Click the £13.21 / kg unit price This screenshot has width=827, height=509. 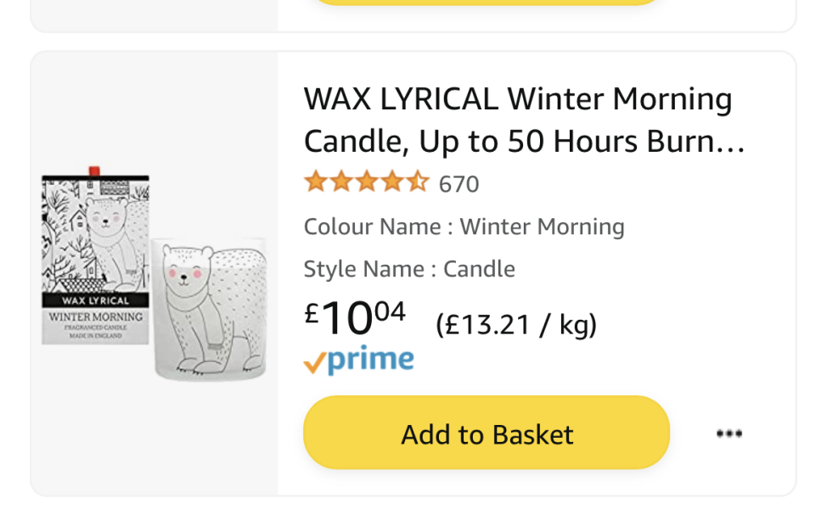click(x=516, y=324)
